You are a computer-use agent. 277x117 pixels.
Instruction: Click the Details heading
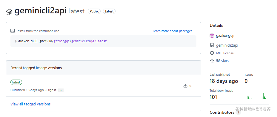point(216,25)
